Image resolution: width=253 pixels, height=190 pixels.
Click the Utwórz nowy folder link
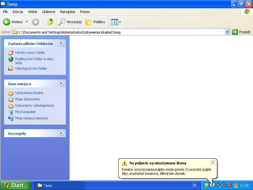[30, 53]
